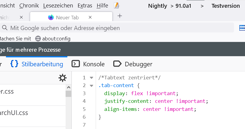Collapse the .tab-content rule at line 2
245x129 pixels.
(x=92, y=86)
